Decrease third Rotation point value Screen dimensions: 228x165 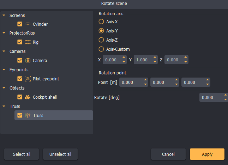(208, 84)
